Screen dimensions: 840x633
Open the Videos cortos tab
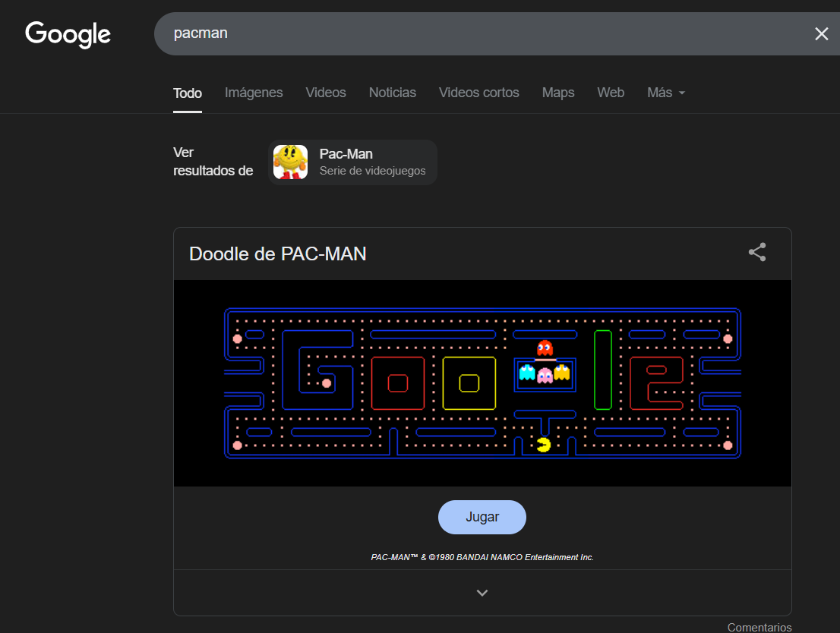click(479, 93)
